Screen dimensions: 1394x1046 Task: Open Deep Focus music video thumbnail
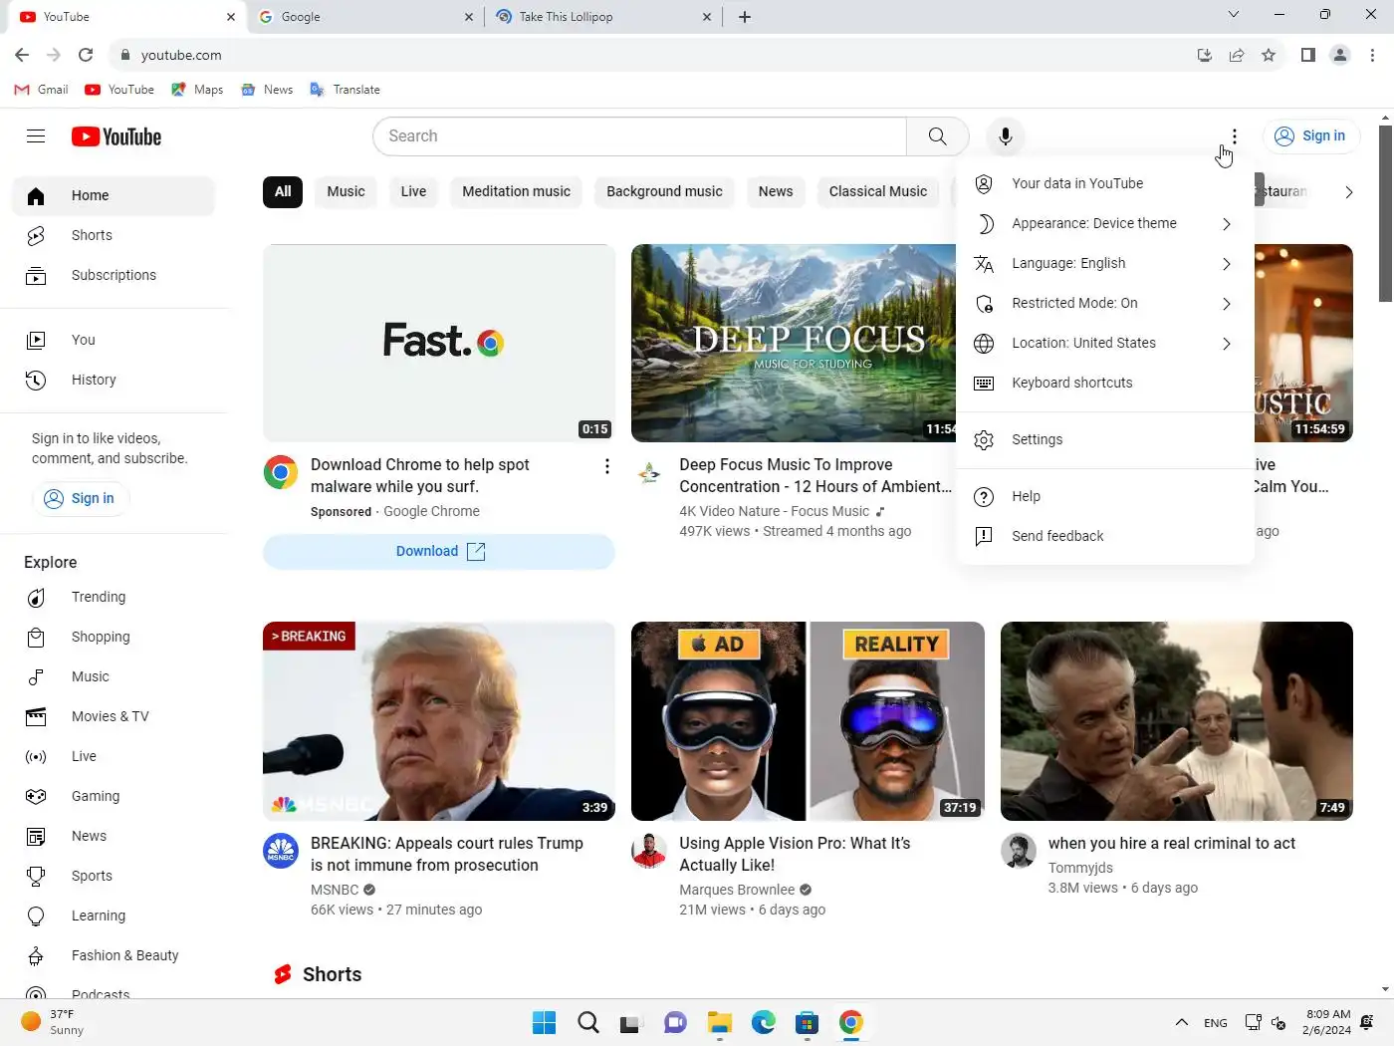(794, 343)
